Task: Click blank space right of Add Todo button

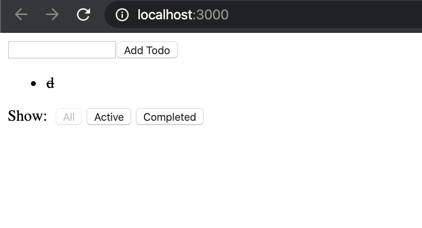Action: 290,50
